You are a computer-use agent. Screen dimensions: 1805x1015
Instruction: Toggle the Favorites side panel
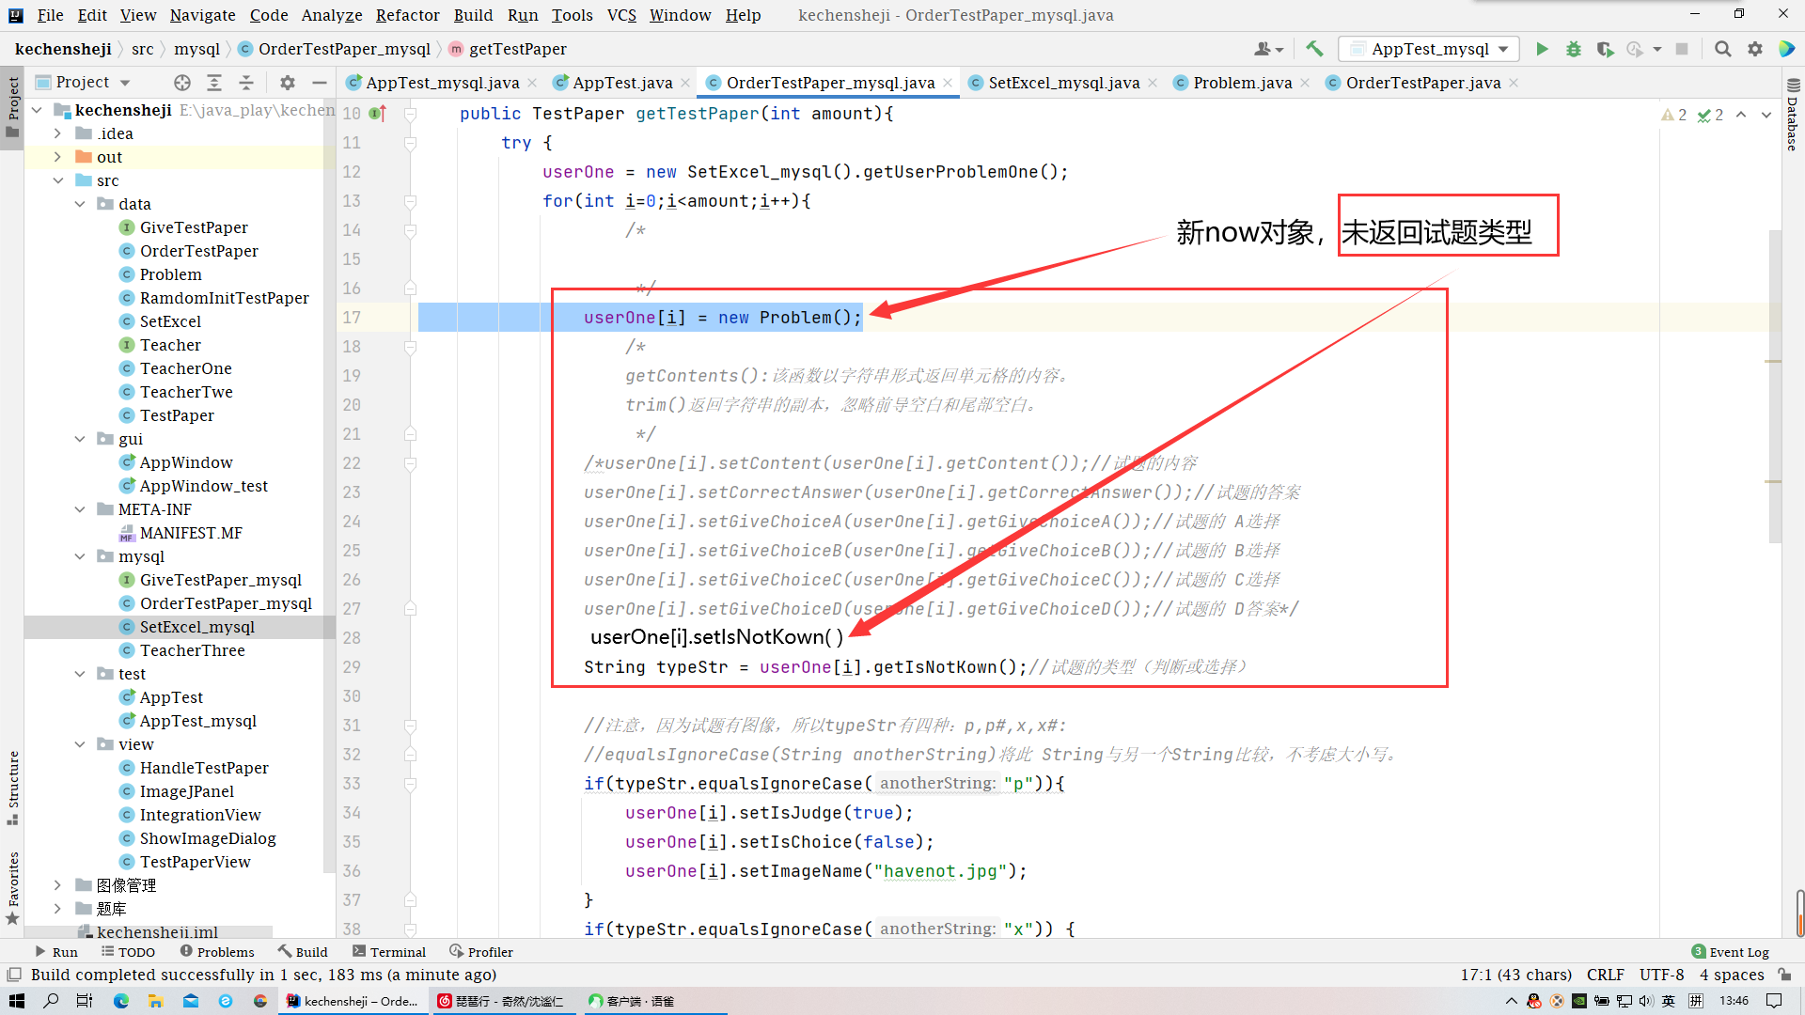click(x=12, y=886)
